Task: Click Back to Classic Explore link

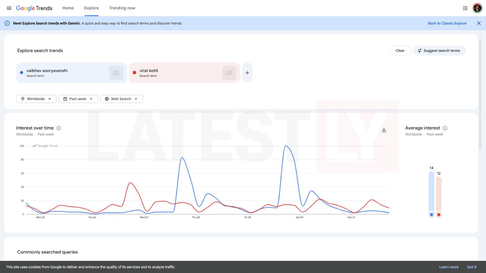Action: click(447, 23)
